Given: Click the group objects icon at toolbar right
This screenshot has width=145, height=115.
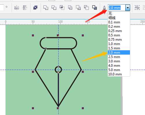Looking at the screenshot, I should click(137, 8).
